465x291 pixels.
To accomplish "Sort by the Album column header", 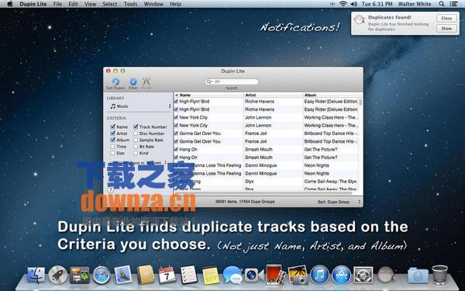I will pos(331,95).
